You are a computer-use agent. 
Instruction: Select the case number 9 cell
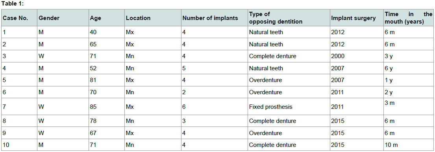click(x=19, y=133)
